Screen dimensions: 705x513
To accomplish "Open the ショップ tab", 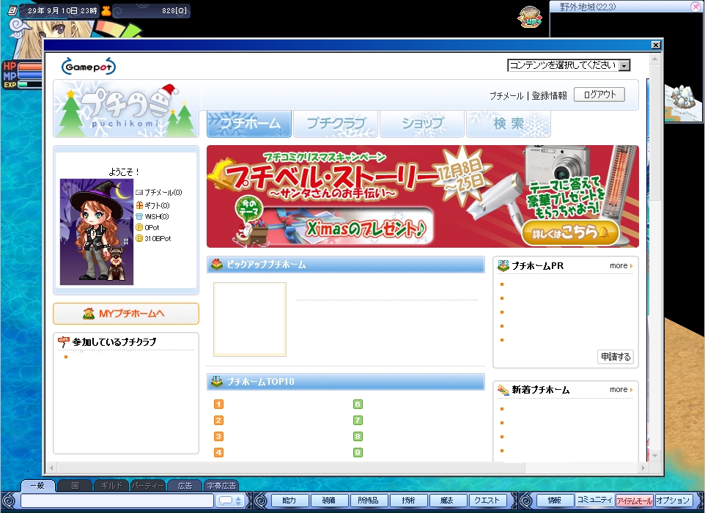I will pos(422,124).
